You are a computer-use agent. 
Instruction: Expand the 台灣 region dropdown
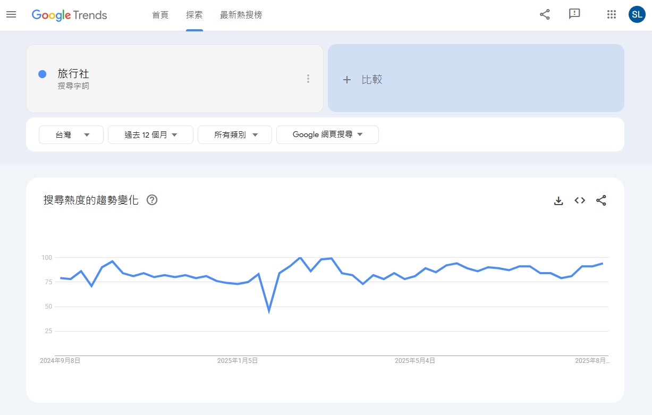pos(71,135)
